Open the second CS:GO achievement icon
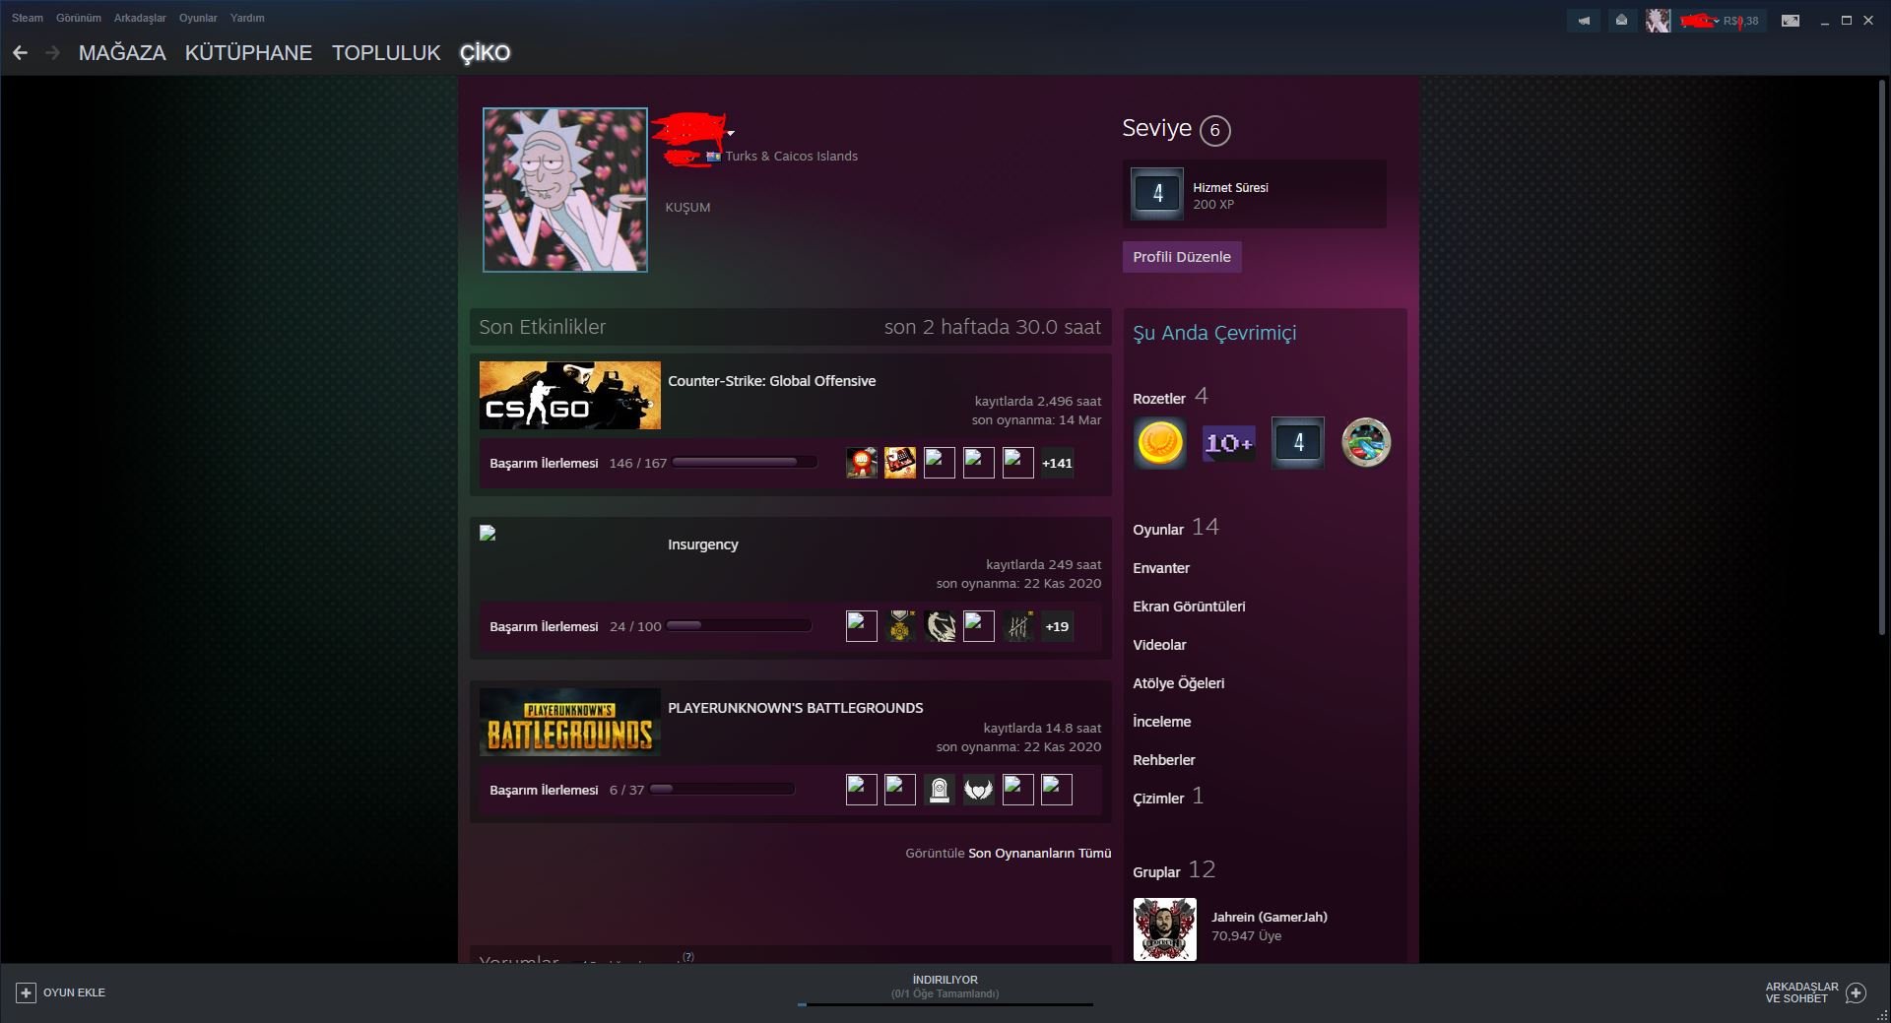The image size is (1891, 1023). (900, 463)
